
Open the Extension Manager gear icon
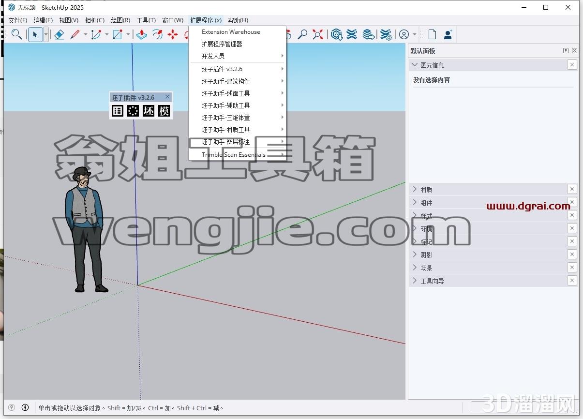pyautogui.click(x=386, y=34)
